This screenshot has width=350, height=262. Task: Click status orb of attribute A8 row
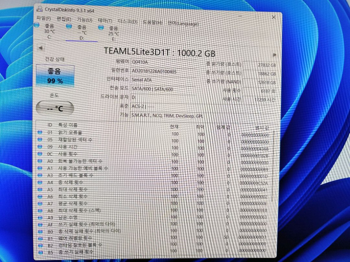40,211
